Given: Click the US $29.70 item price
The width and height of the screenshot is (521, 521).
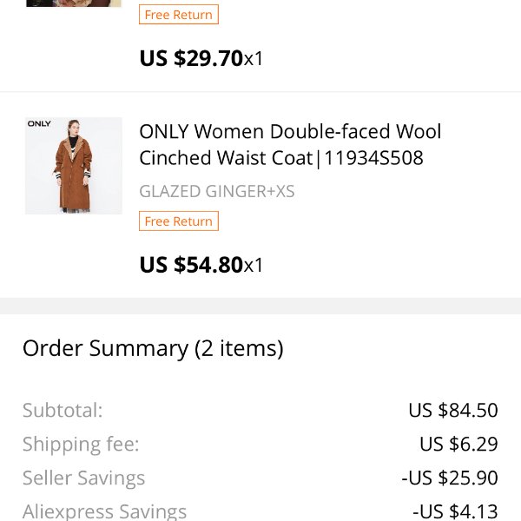Looking at the screenshot, I should coord(191,58).
